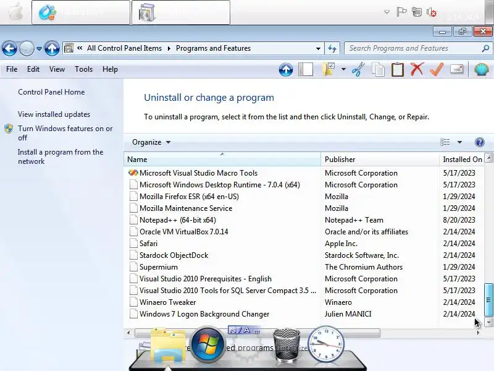Click the blue shell toolbar icon
Viewport: 494px width, 371px height.
482,69
